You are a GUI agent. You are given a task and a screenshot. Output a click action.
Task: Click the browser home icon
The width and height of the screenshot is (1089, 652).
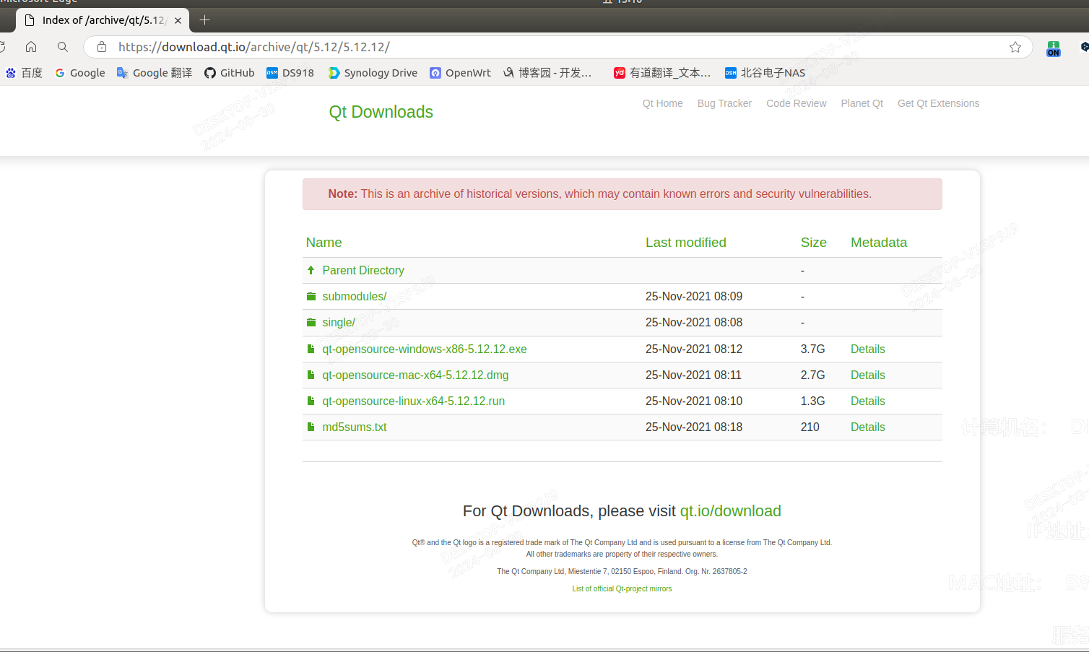[31, 47]
